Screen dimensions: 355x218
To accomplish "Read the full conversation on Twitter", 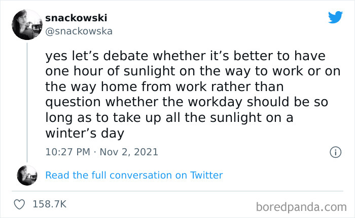I will pos(134,175).
